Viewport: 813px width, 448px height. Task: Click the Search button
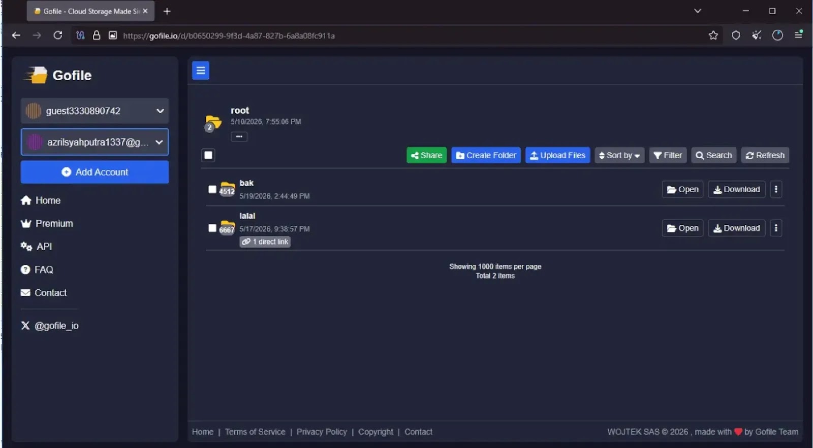click(713, 155)
